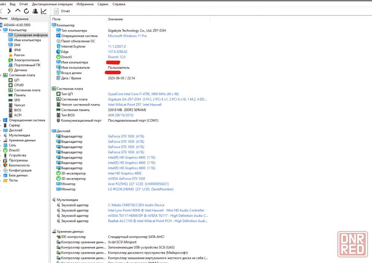
Task: Click the Электропитание icon in tree
Action: click(10, 60)
